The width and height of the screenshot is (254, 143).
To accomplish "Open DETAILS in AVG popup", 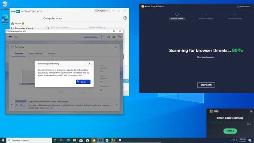I will (230, 131).
